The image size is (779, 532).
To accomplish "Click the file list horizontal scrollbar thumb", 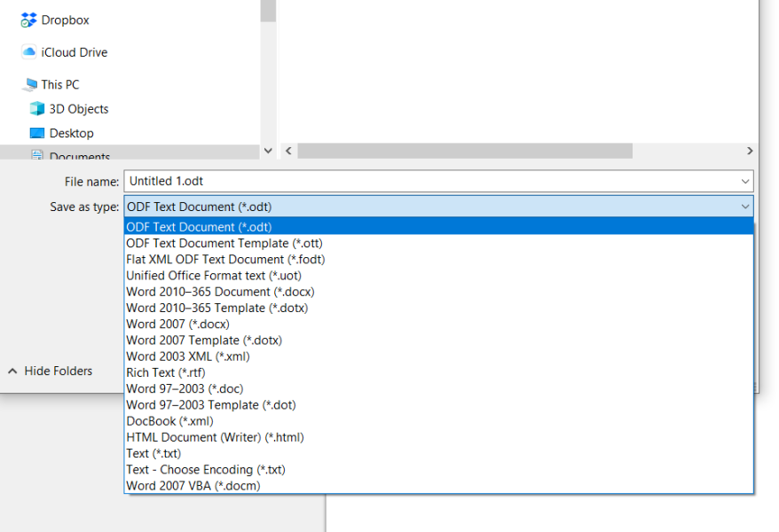I will (x=465, y=151).
